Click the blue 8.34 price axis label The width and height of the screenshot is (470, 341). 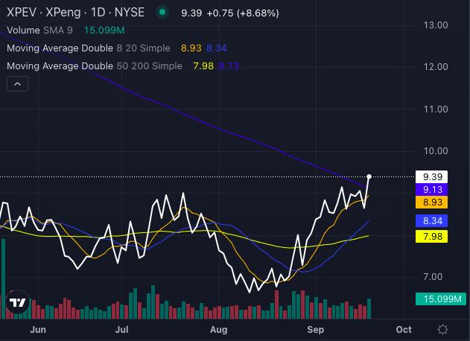(x=431, y=220)
